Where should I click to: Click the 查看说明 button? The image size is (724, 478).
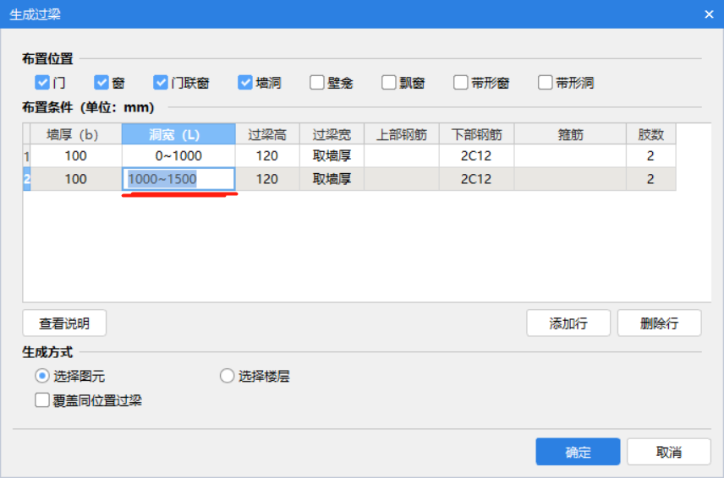pos(64,323)
